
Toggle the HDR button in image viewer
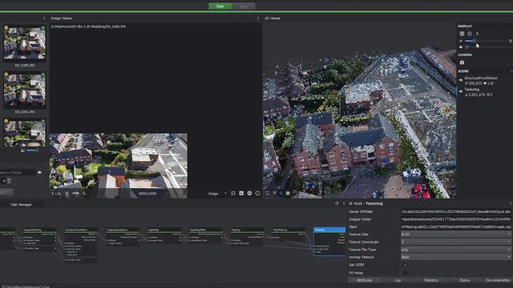coord(75,194)
